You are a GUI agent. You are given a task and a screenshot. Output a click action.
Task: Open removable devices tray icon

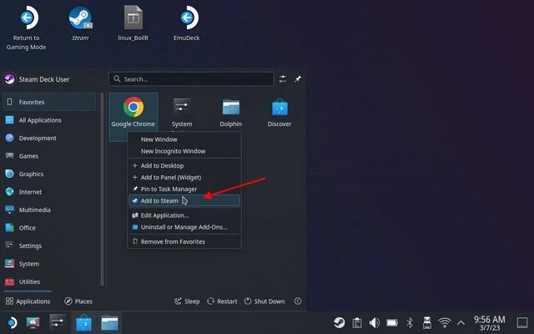[x=427, y=322]
